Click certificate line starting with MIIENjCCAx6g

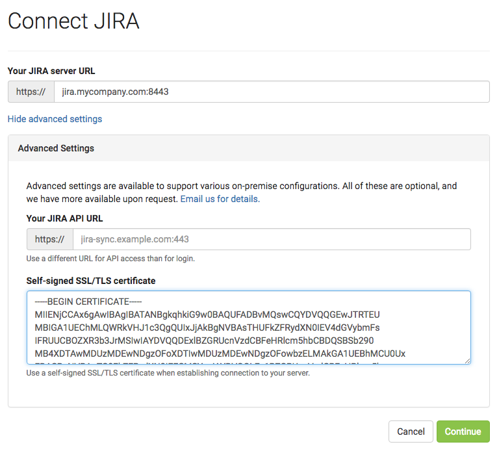(207, 315)
